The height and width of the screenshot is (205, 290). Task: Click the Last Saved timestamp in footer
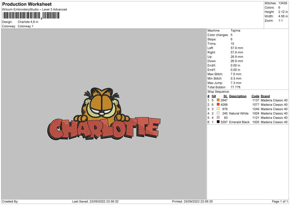tap(95, 201)
